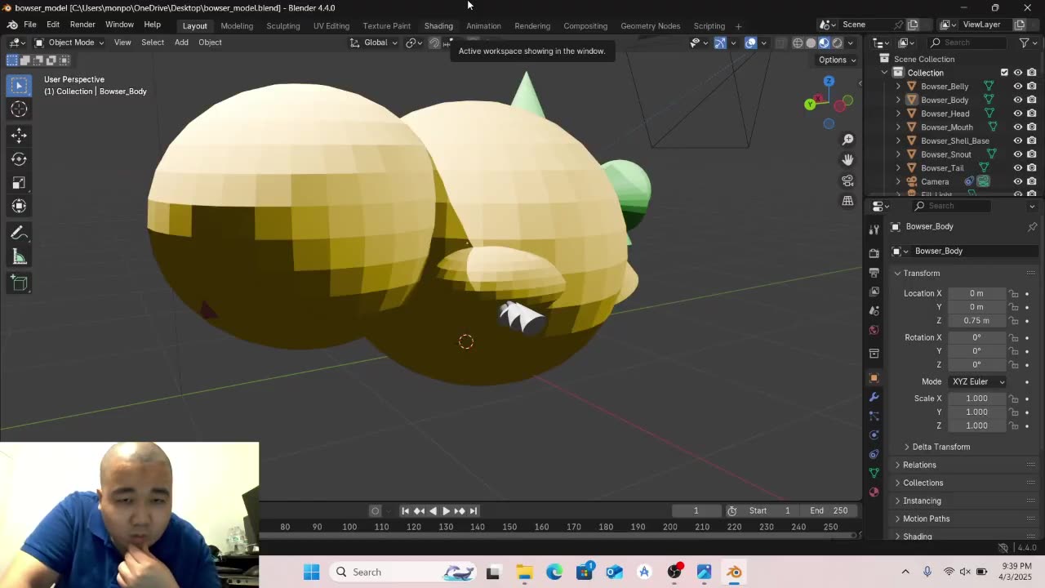Select the Transform tool
Image resolution: width=1045 pixels, height=588 pixels.
(19, 206)
